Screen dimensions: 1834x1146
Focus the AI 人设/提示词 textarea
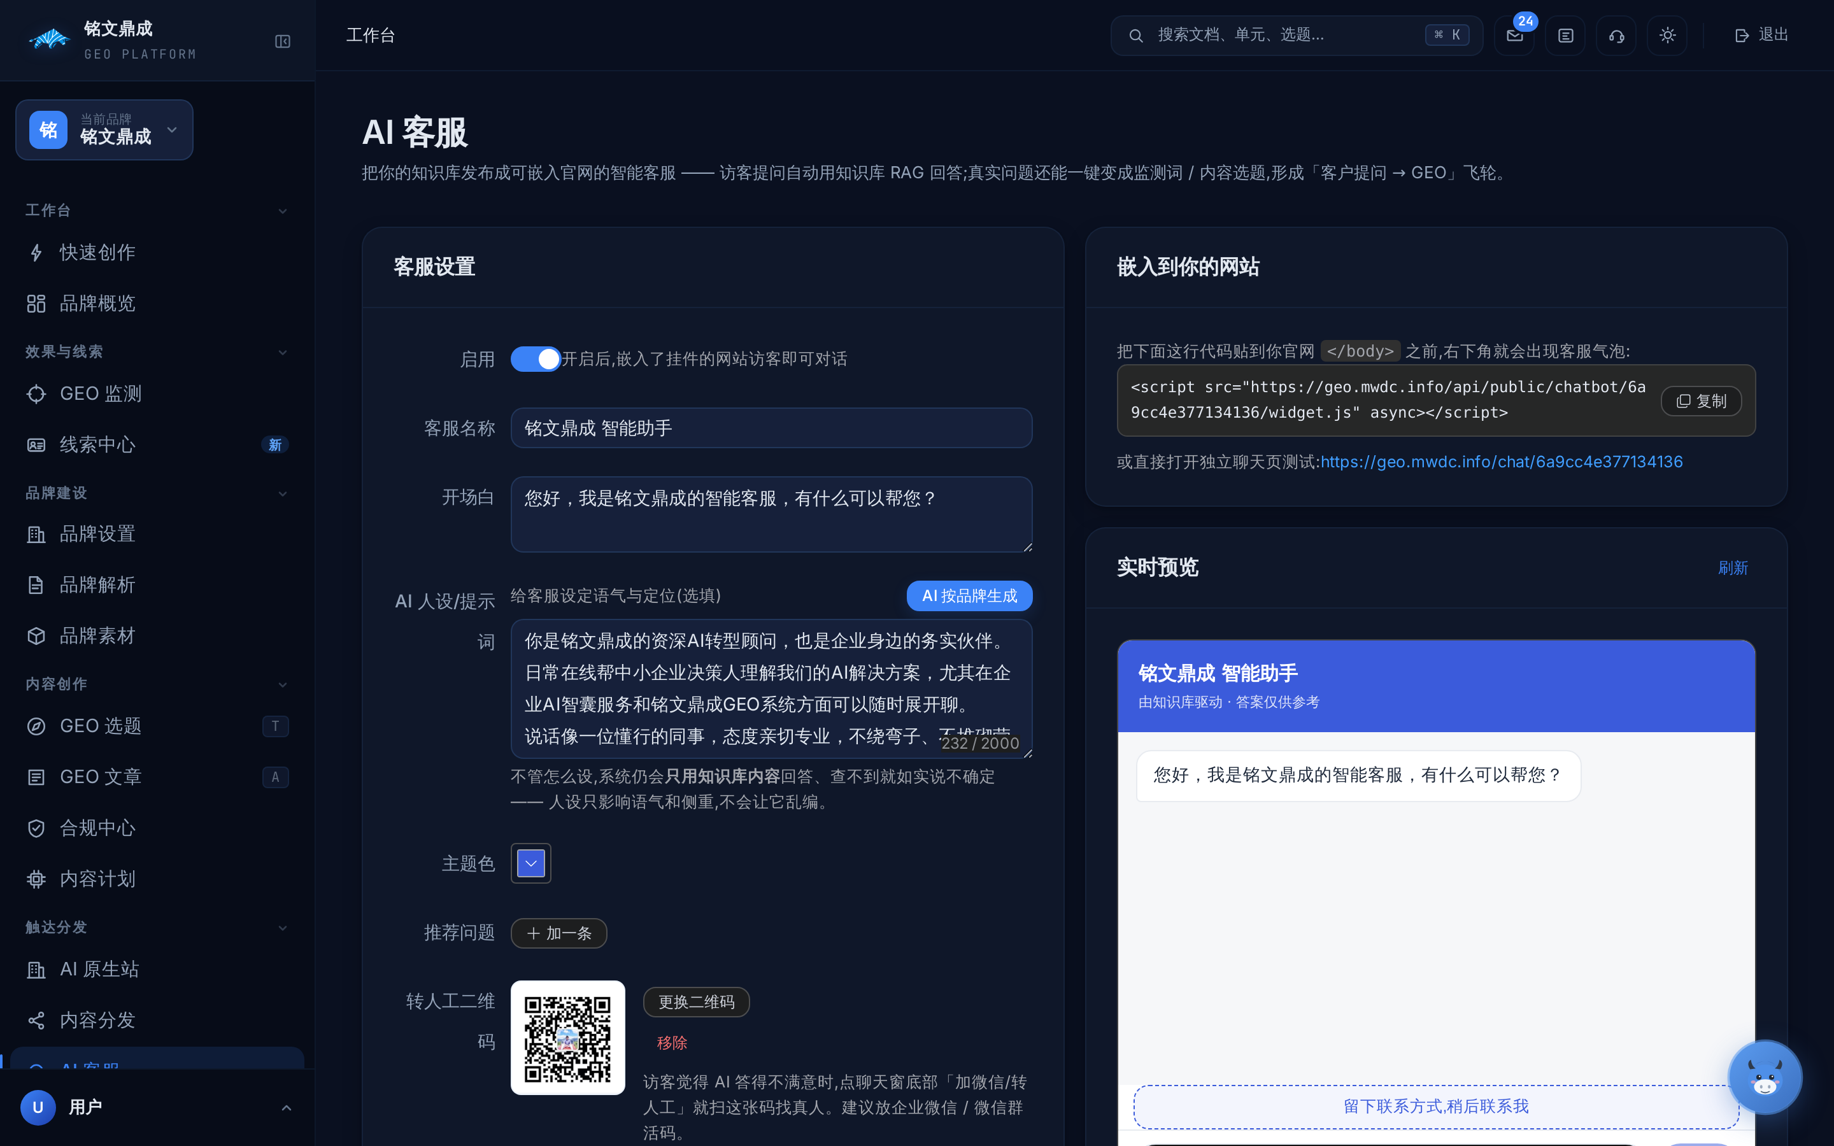772,689
